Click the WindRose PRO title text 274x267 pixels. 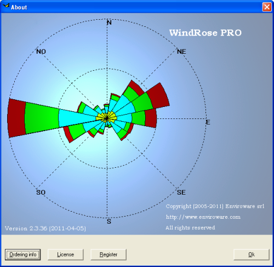click(206, 33)
